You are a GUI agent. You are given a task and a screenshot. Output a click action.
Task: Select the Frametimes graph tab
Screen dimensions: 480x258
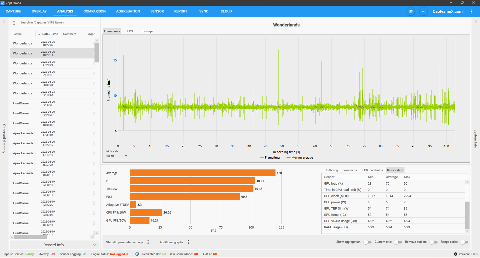pos(112,31)
